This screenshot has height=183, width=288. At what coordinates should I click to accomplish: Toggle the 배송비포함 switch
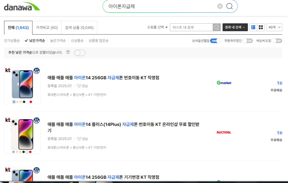click(x=277, y=41)
